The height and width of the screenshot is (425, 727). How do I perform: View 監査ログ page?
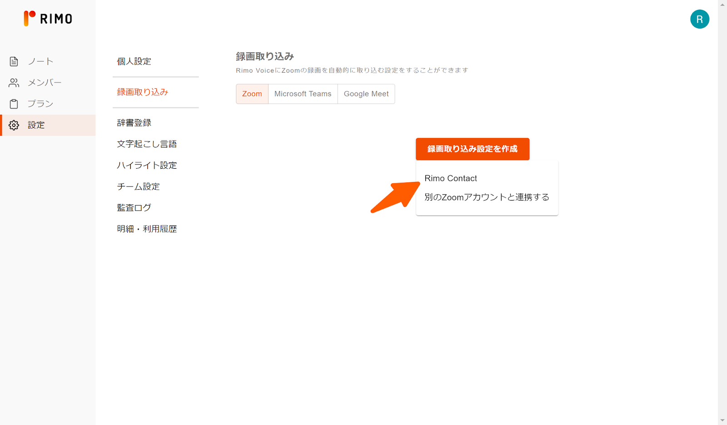(134, 208)
